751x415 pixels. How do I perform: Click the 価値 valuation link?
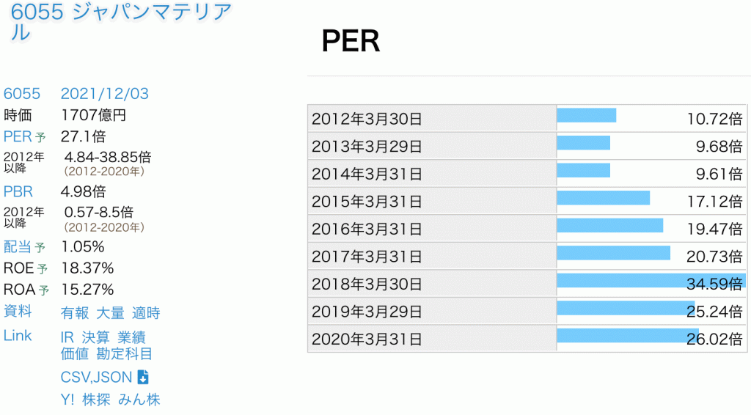(74, 354)
